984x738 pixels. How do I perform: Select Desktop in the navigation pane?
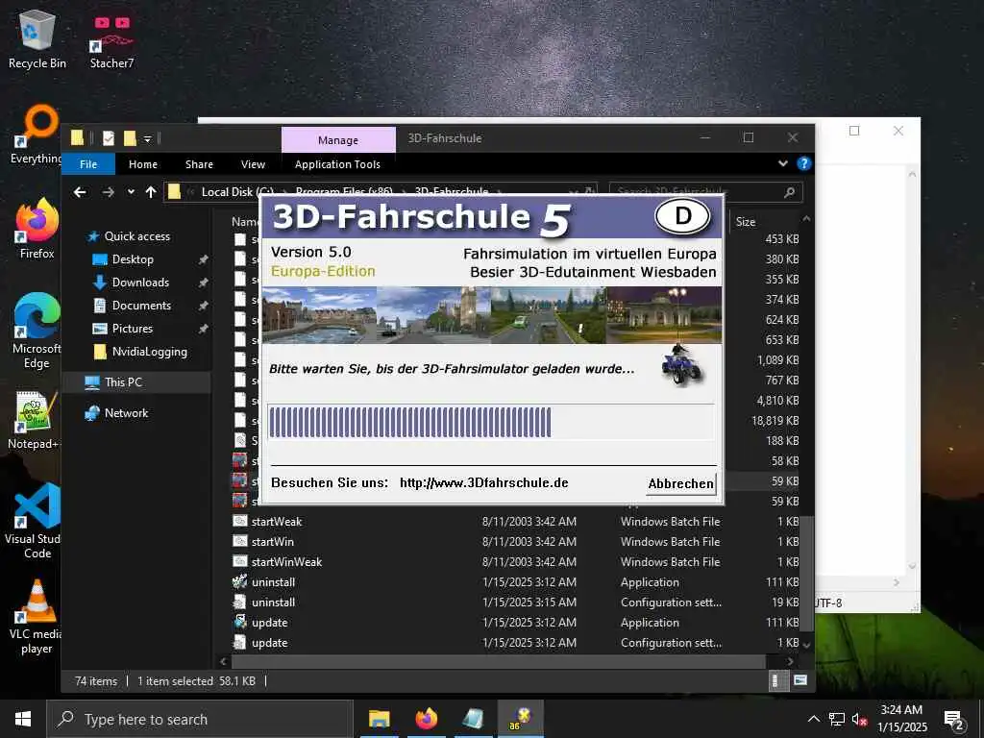[133, 259]
